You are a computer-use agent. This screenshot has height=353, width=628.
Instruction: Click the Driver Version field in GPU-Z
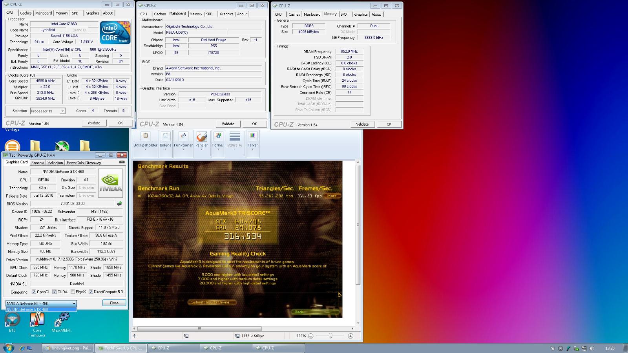click(77, 259)
